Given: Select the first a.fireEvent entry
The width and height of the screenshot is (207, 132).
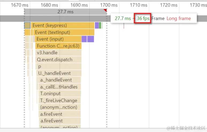Looking at the screenshot, I should (x=59, y=114).
